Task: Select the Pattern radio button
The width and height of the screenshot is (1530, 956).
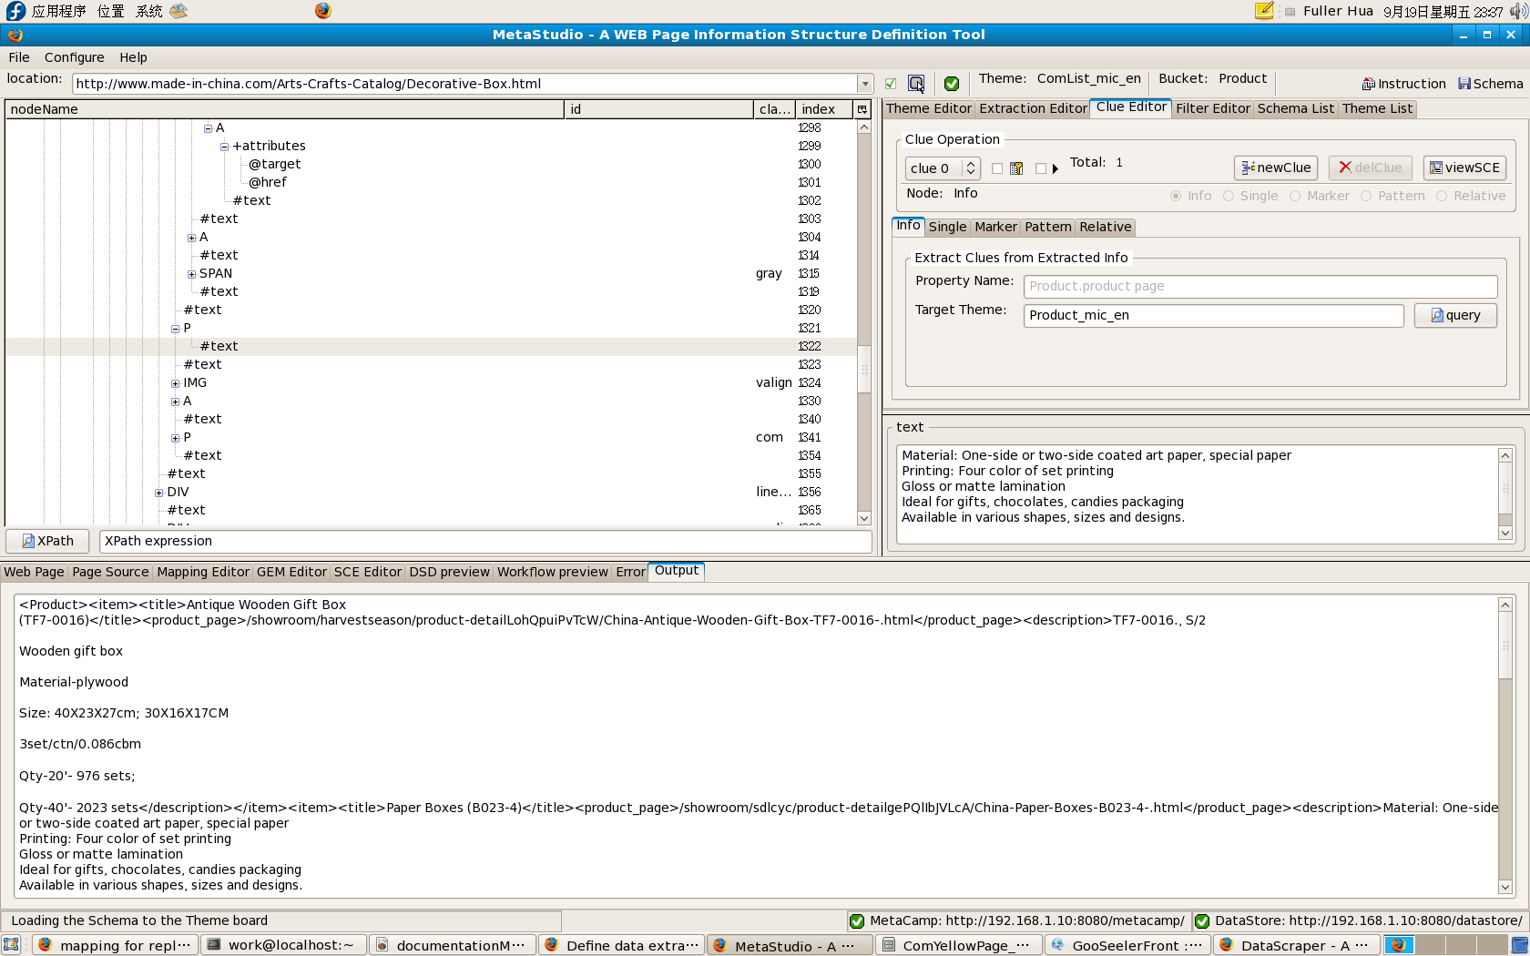Action: pos(1366,196)
